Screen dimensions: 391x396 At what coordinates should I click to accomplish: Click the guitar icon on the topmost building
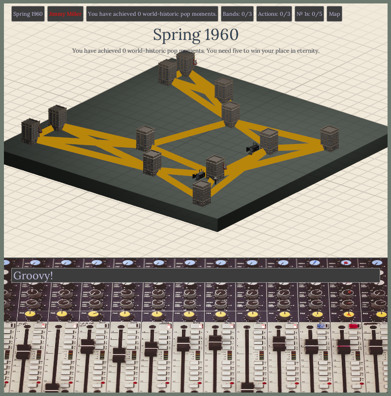point(195,62)
